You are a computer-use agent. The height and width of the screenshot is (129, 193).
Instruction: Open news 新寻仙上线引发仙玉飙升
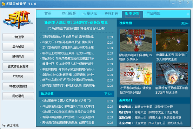coord(68,53)
